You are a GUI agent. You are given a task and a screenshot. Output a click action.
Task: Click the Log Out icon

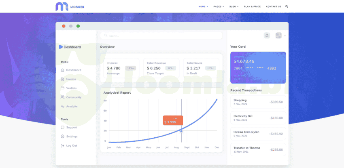(62, 145)
